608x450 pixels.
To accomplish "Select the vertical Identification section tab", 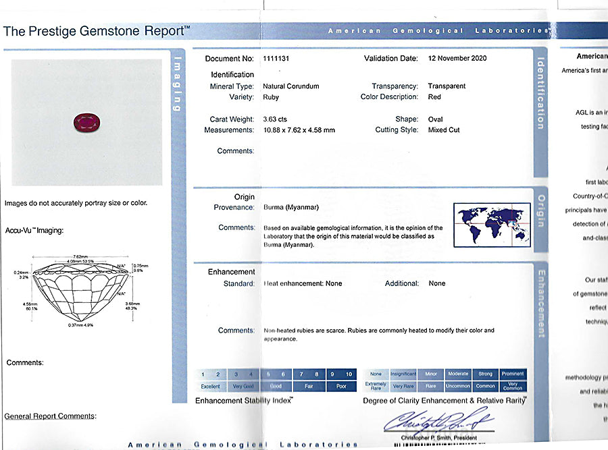I will click(x=540, y=94).
